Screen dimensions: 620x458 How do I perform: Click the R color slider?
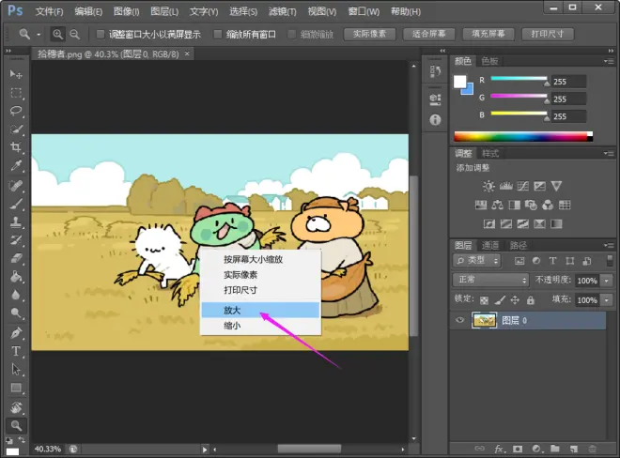tap(519, 79)
